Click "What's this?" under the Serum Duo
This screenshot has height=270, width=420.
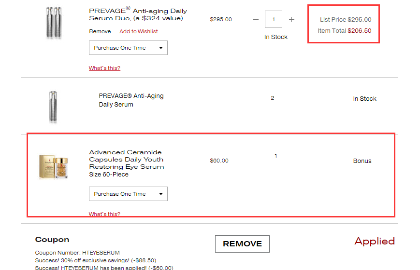point(104,68)
